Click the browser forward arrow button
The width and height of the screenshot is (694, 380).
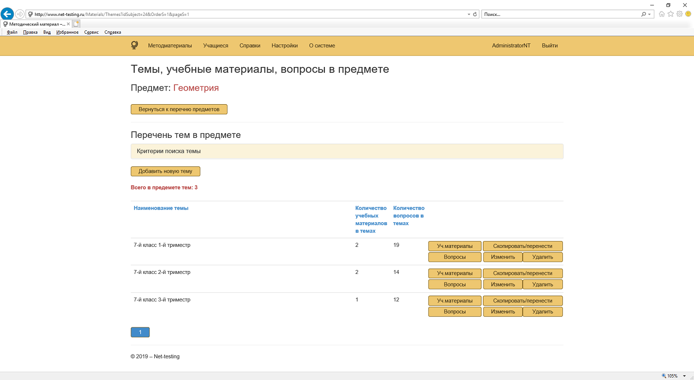pos(20,14)
